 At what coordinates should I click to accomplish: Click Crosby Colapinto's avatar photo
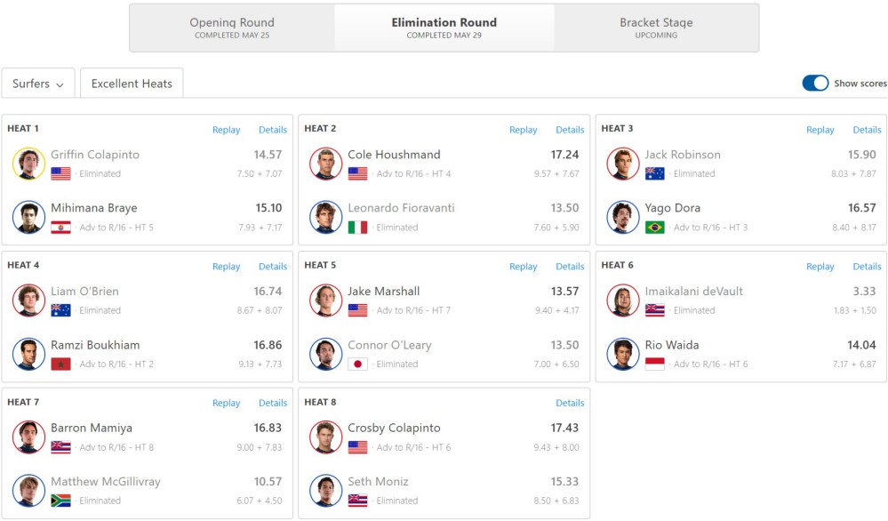pyautogui.click(x=325, y=437)
